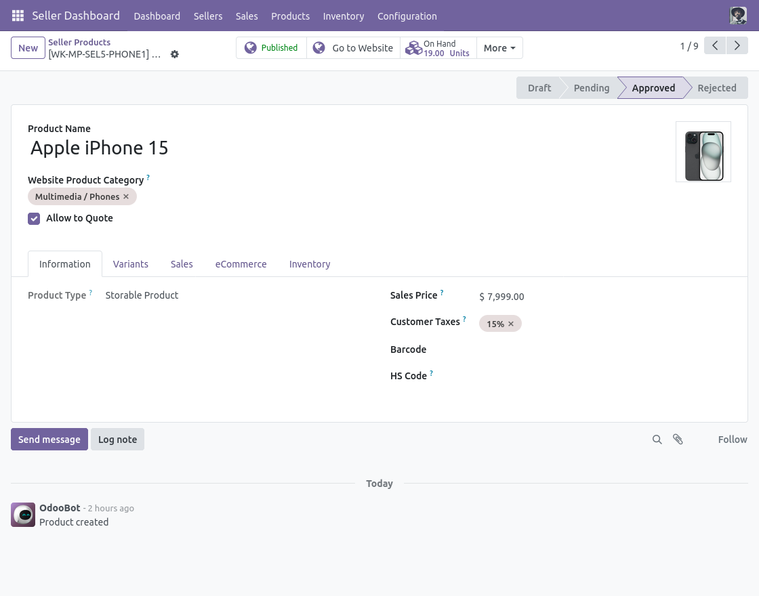Remove the Multimedia / Phones category tag

(x=126, y=196)
